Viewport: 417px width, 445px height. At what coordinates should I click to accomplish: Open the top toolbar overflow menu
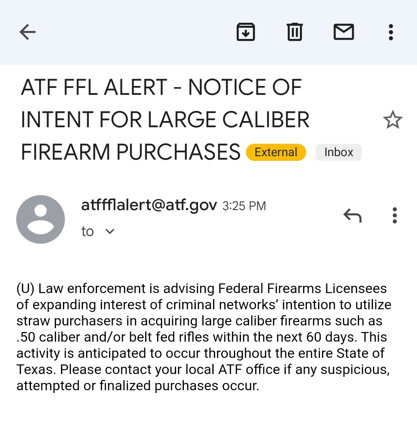[391, 32]
